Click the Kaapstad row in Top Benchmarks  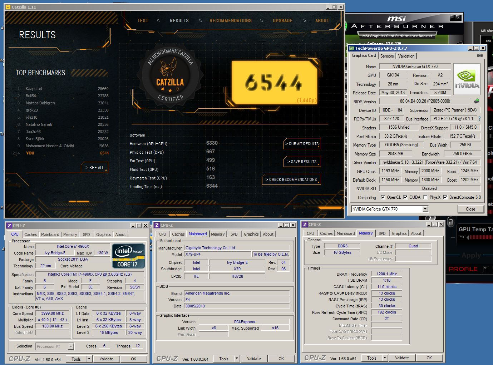point(63,89)
